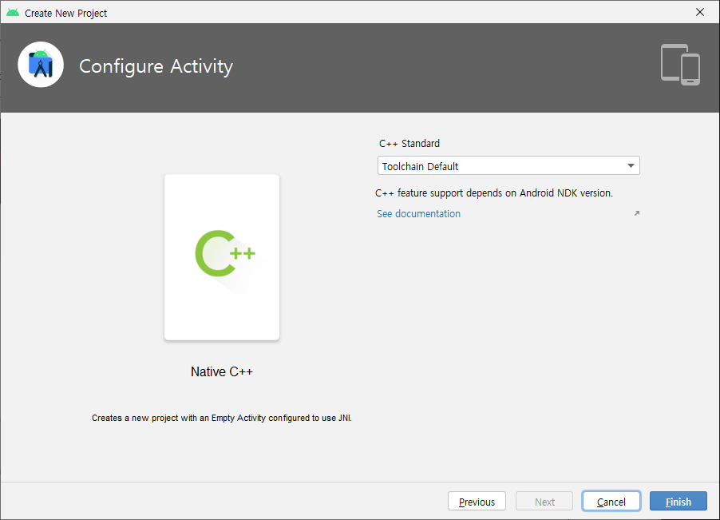720x520 pixels.
Task: Open the See documentation link
Action: pos(418,213)
